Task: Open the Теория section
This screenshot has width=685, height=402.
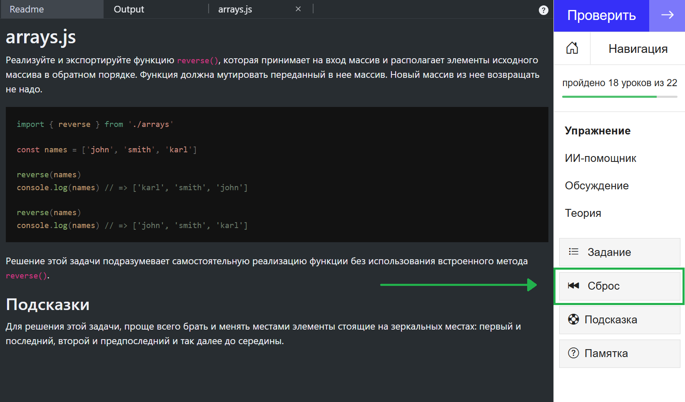Action: pyautogui.click(x=583, y=213)
